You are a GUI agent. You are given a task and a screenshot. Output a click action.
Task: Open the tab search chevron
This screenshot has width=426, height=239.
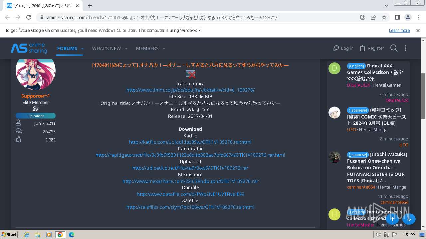tap(386, 6)
